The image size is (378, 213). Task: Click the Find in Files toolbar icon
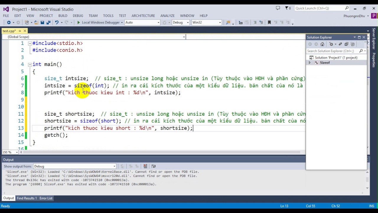[x=228, y=22]
